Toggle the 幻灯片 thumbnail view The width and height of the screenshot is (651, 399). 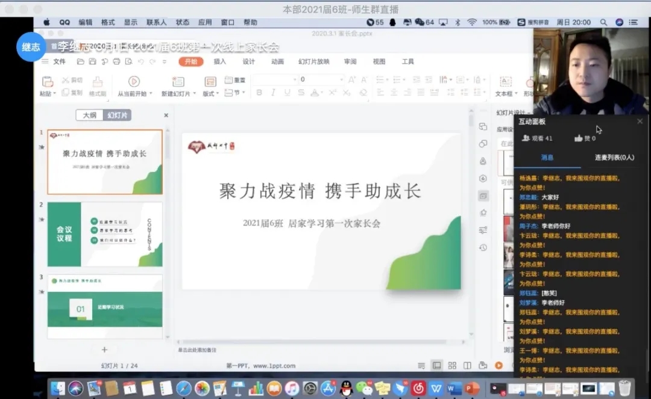[x=118, y=115]
